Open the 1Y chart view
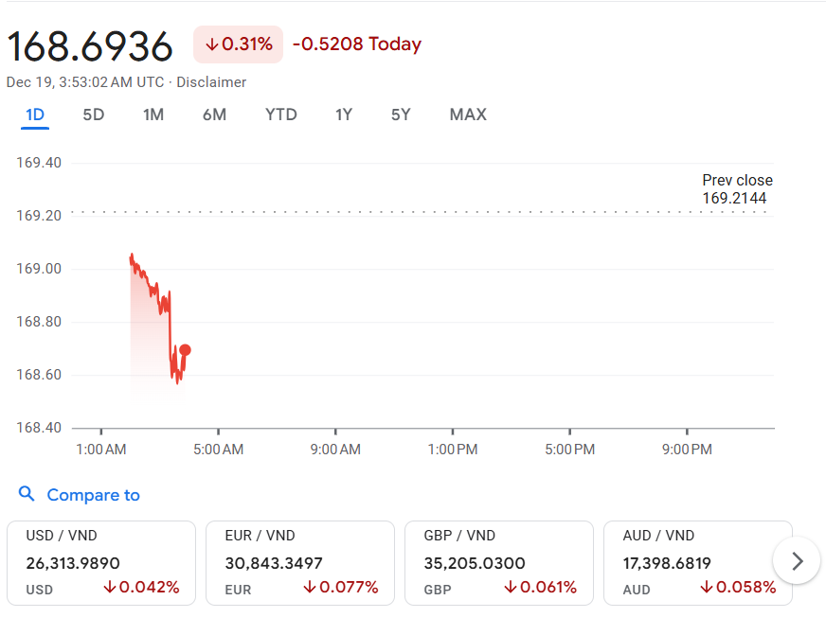Viewport: 826px width, 618px height. [344, 115]
